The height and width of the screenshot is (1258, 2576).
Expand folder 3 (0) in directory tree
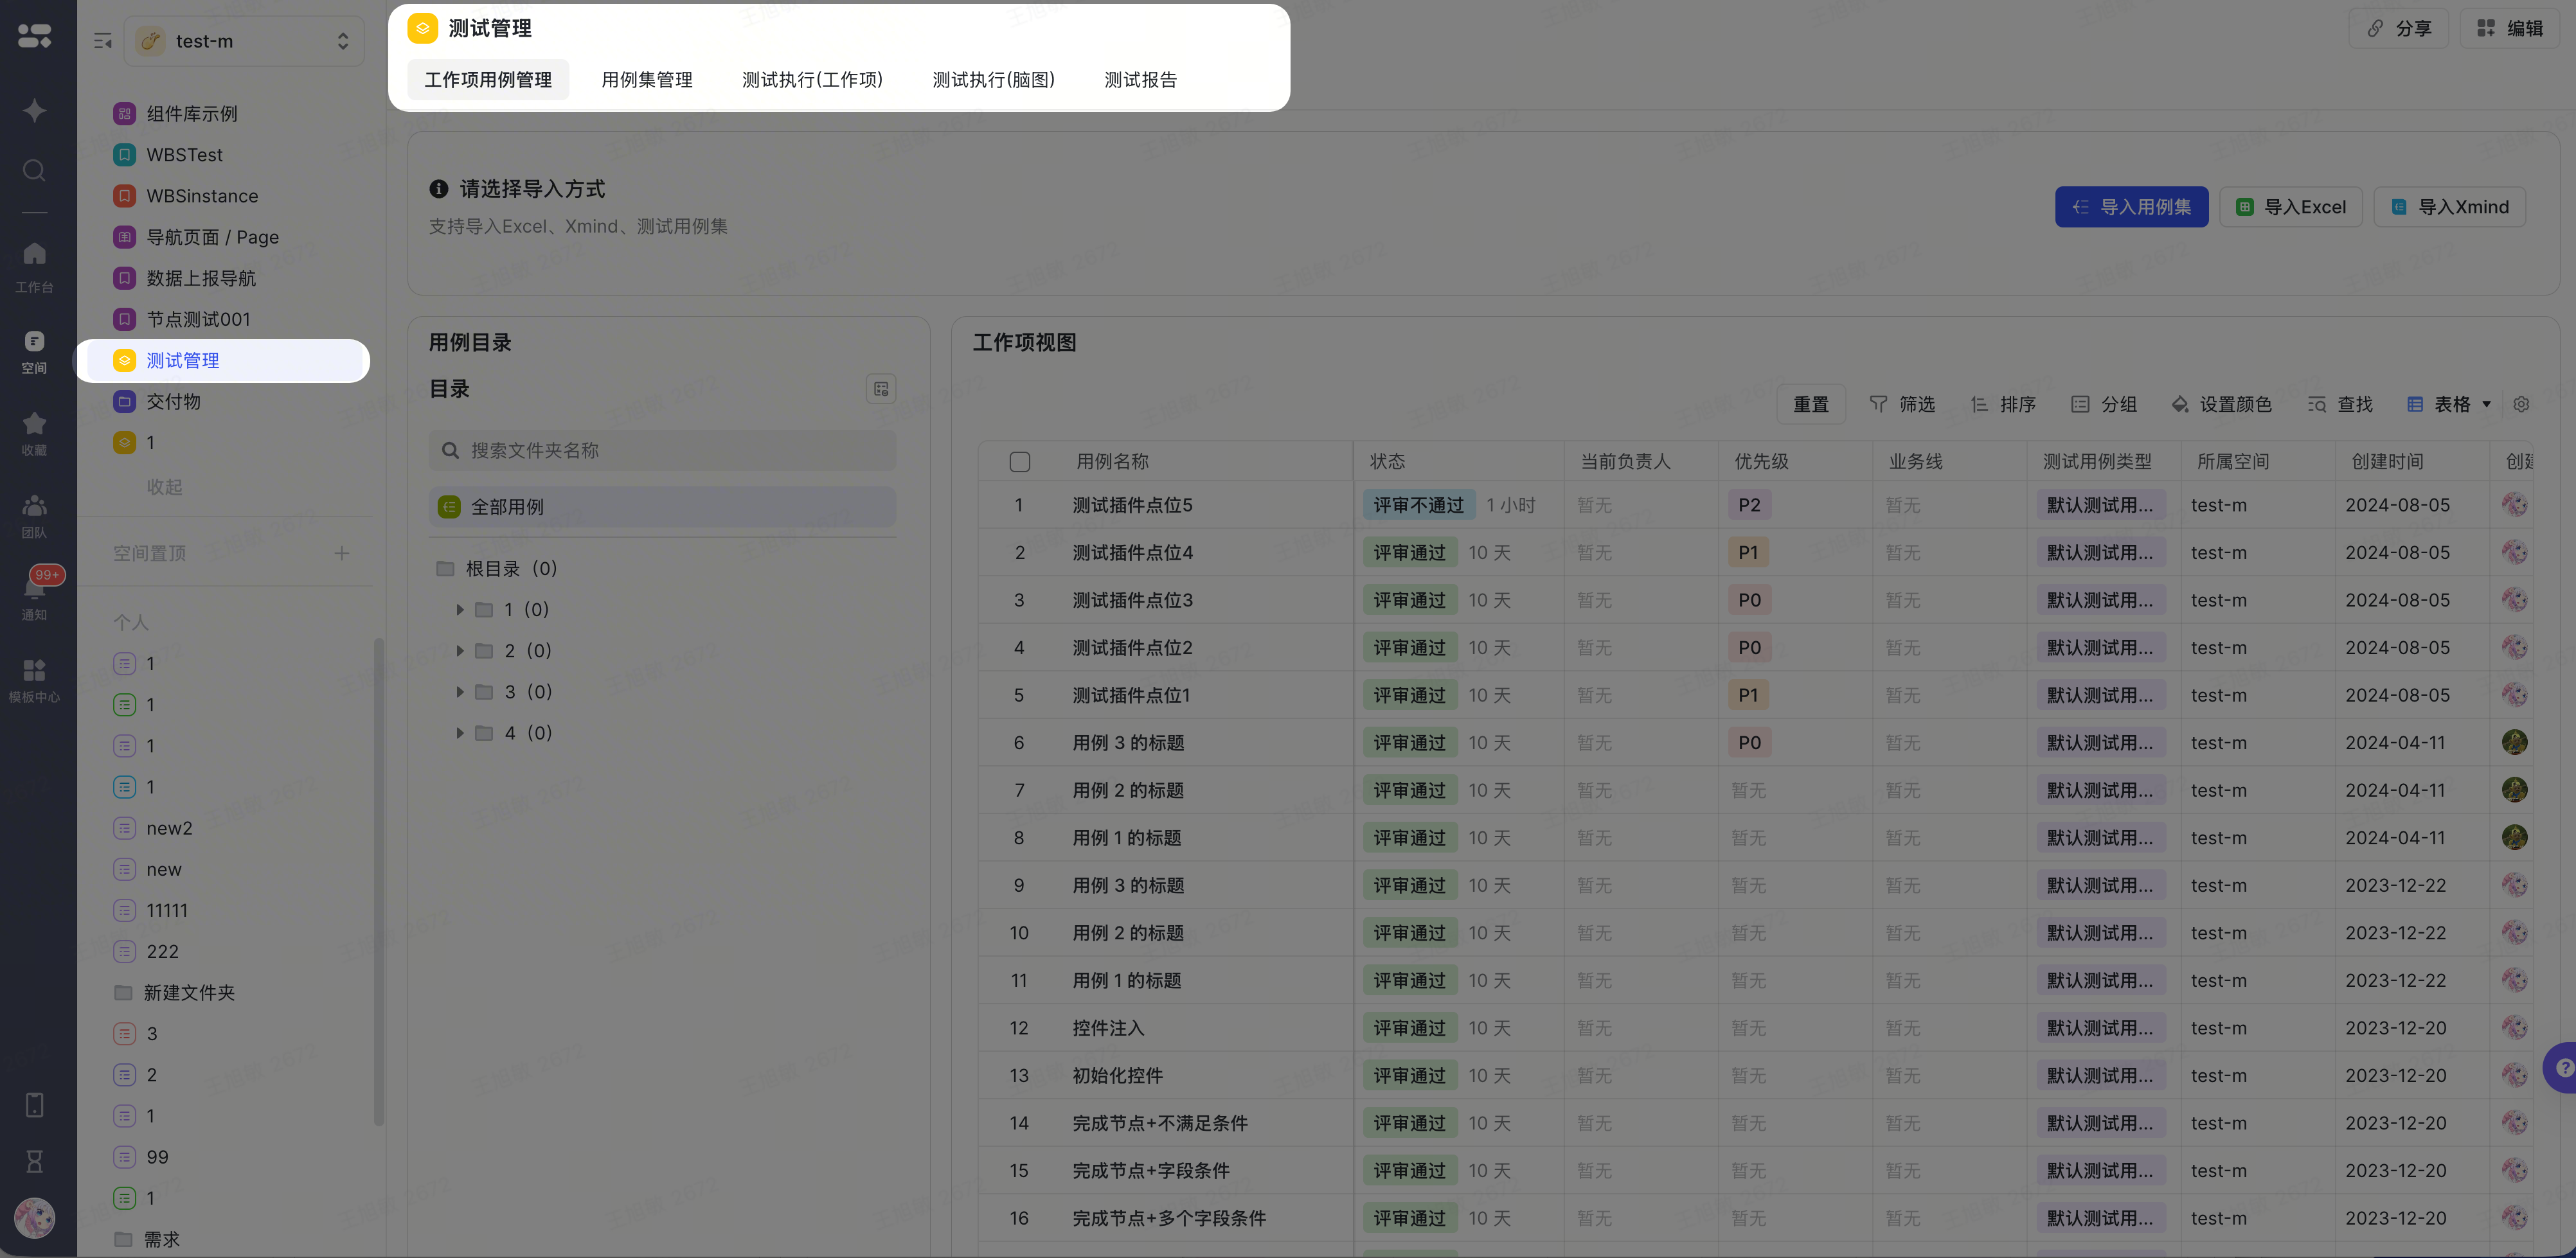point(459,691)
